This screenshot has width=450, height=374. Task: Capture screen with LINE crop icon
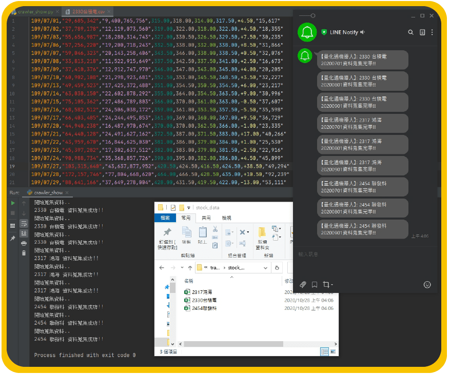click(x=326, y=284)
